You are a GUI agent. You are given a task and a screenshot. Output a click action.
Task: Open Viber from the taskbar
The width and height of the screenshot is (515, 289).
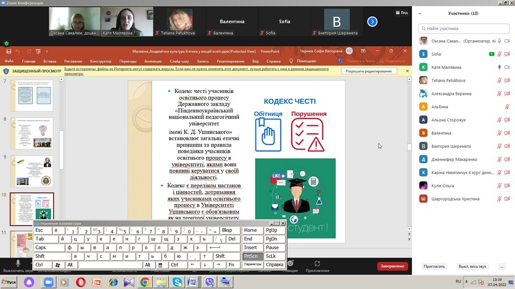209,282
